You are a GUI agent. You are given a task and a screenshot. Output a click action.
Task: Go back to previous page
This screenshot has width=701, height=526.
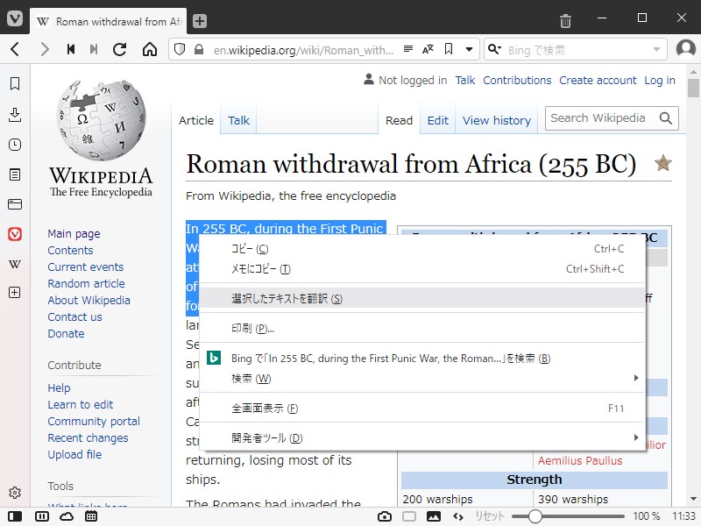[15, 49]
